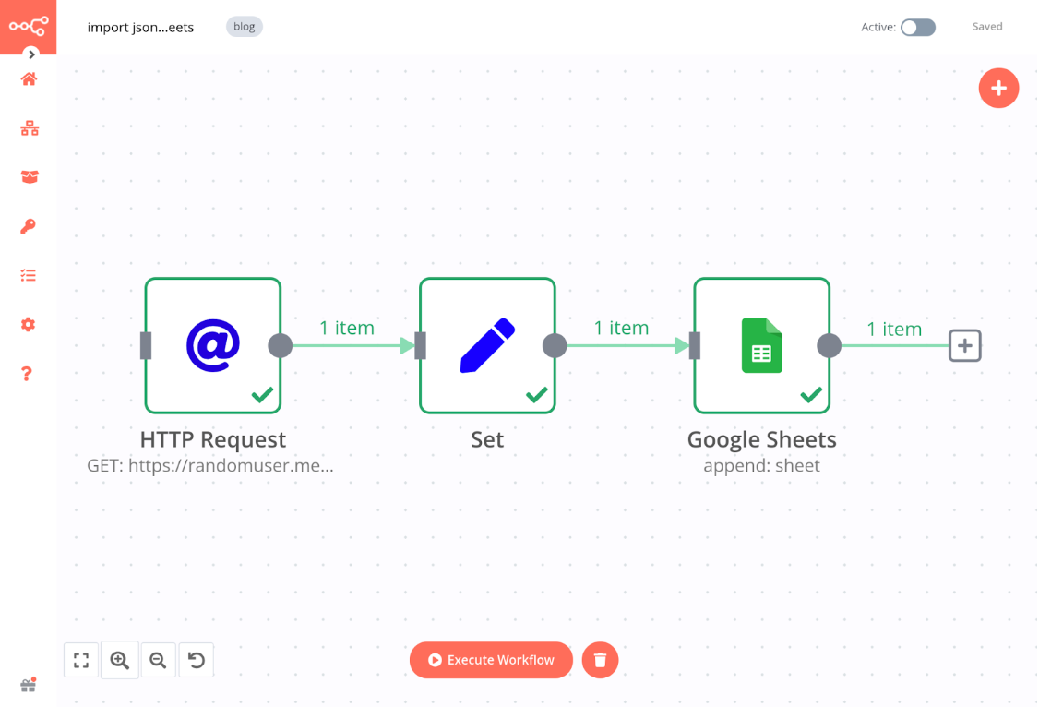1039x707 pixels.
Task: Select the Home icon in the sidebar
Action: [28, 79]
